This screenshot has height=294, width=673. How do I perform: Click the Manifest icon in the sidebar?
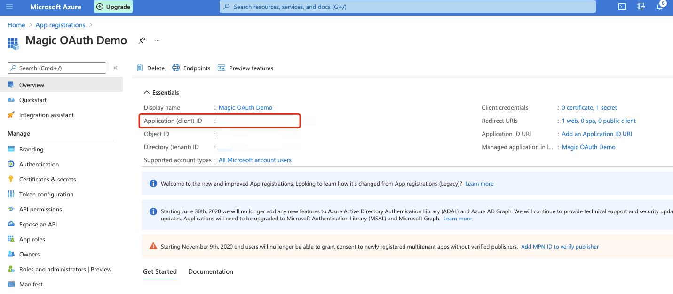[11, 284]
